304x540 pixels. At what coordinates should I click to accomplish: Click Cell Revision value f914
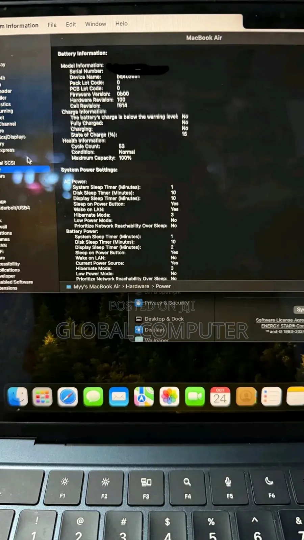click(122, 105)
